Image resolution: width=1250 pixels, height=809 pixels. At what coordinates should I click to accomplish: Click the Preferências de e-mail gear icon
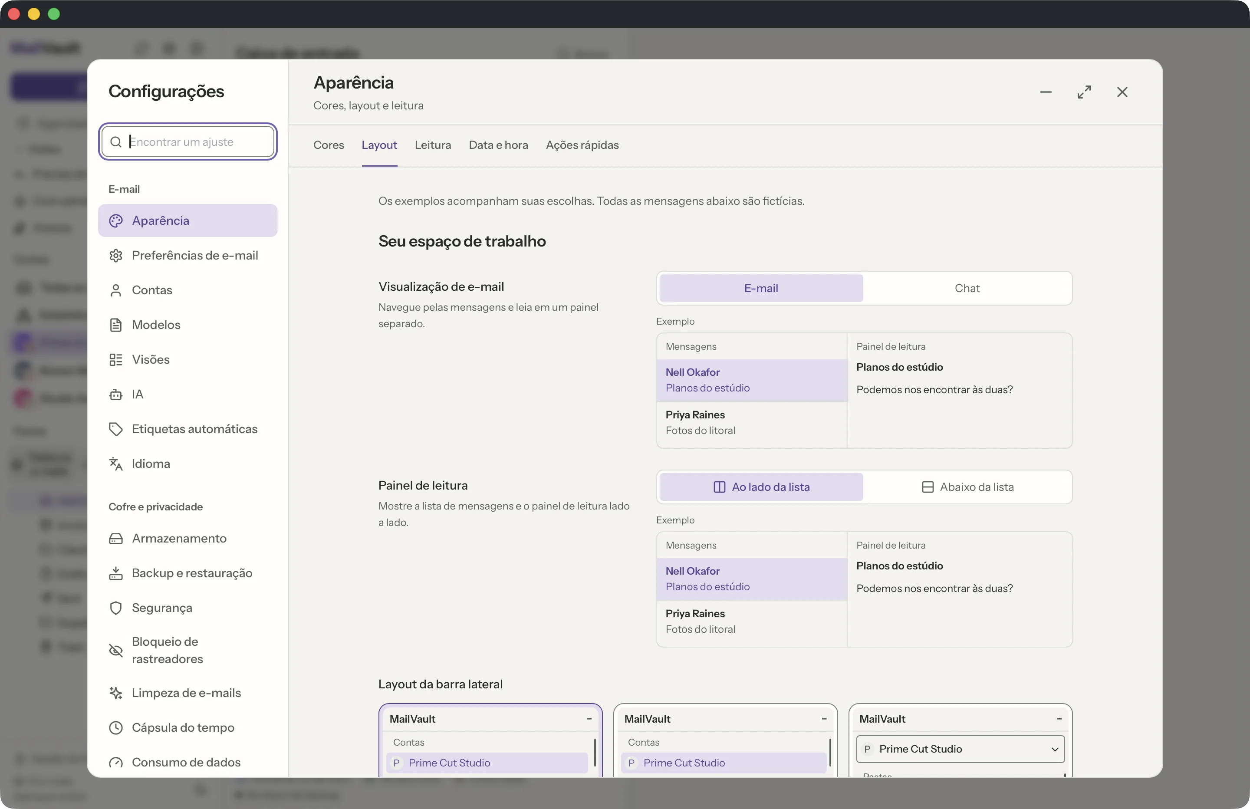(x=115, y=255)
